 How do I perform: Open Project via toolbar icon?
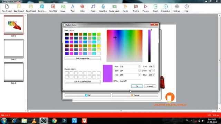click(x=19, y=8)
